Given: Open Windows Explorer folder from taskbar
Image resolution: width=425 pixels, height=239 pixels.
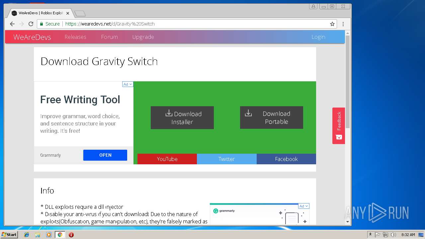Looking at the screenshot, I should 38,235.
